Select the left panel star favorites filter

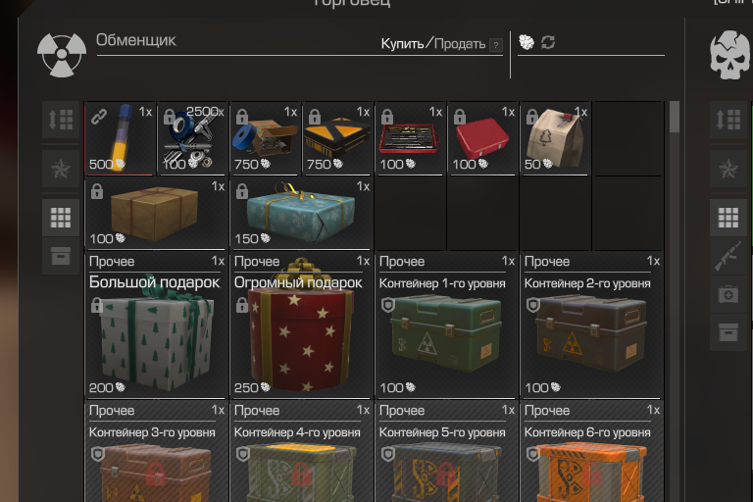pyautogui.click(x=61, y=169)
